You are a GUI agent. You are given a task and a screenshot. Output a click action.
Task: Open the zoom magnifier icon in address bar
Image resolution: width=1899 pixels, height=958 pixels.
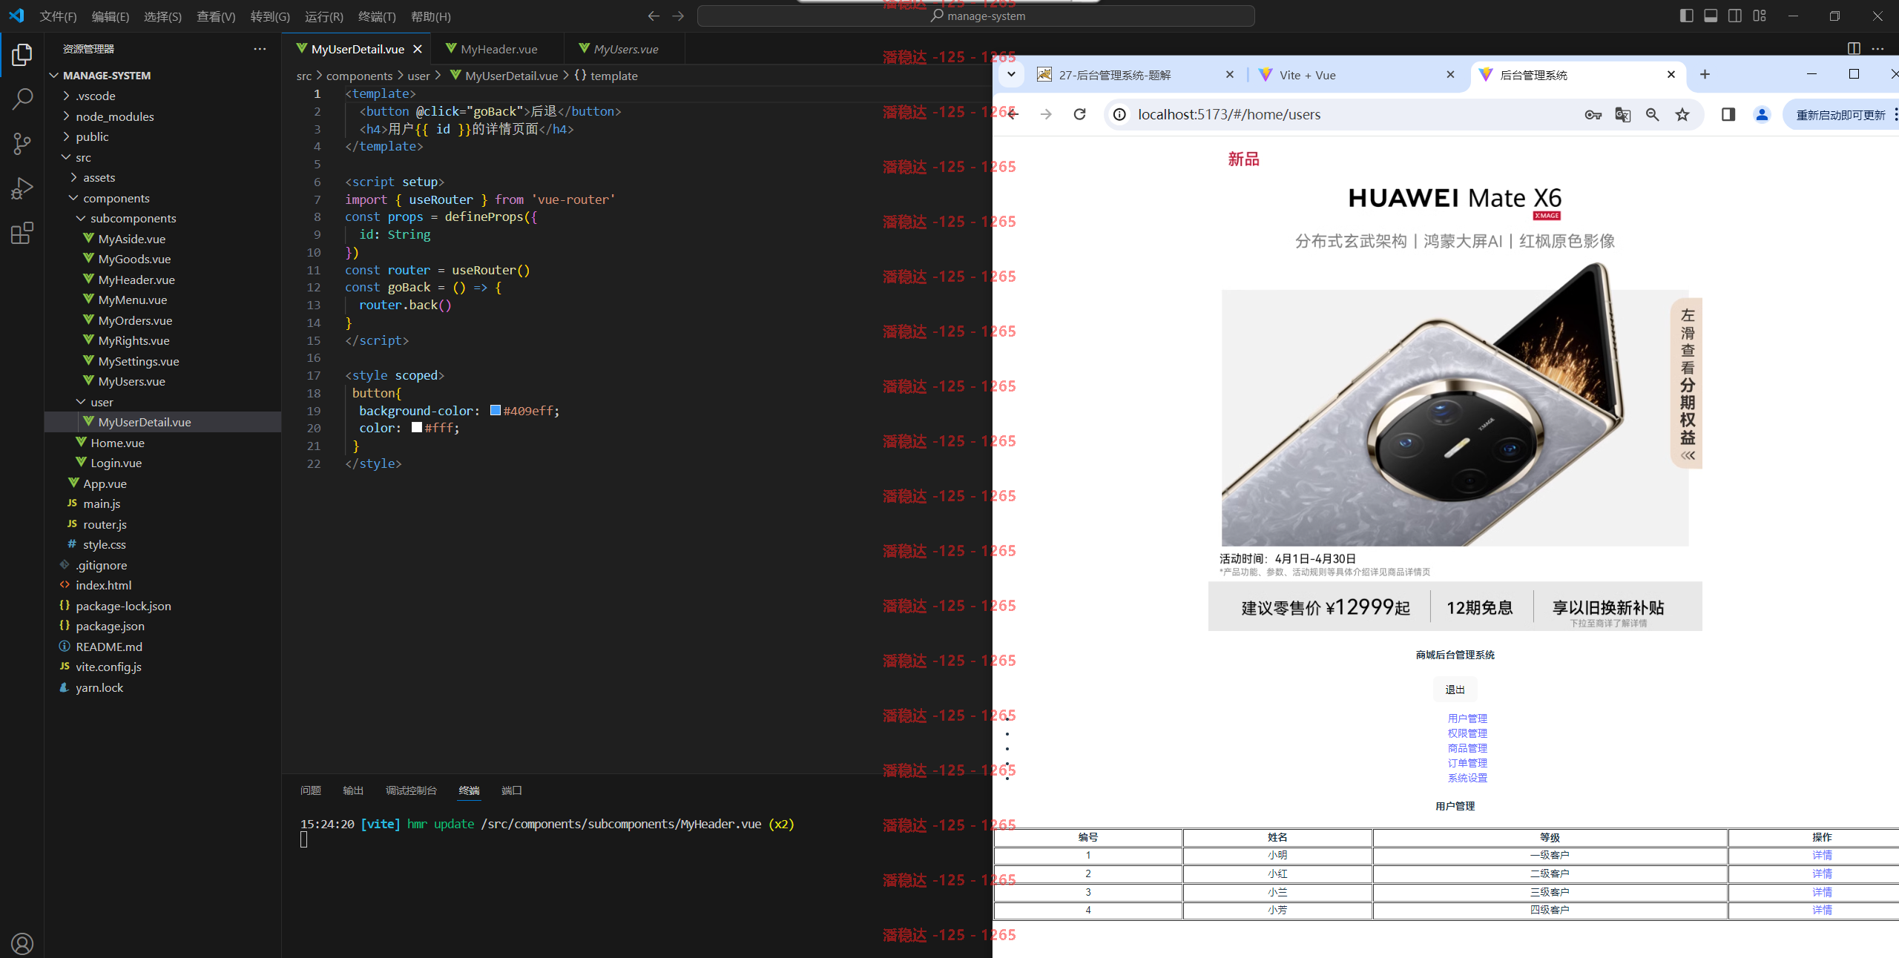[1652, 114]
